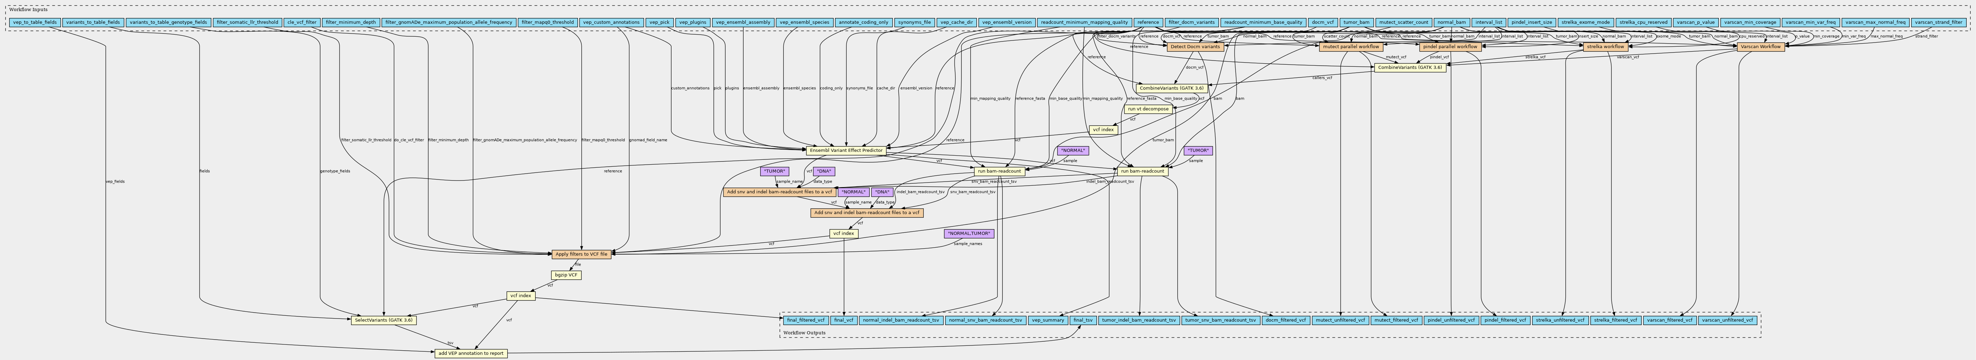Select the vep_ensembl_species input node
The height and width of the screenshot is (360, 1976).
click(x=804, y=22)
